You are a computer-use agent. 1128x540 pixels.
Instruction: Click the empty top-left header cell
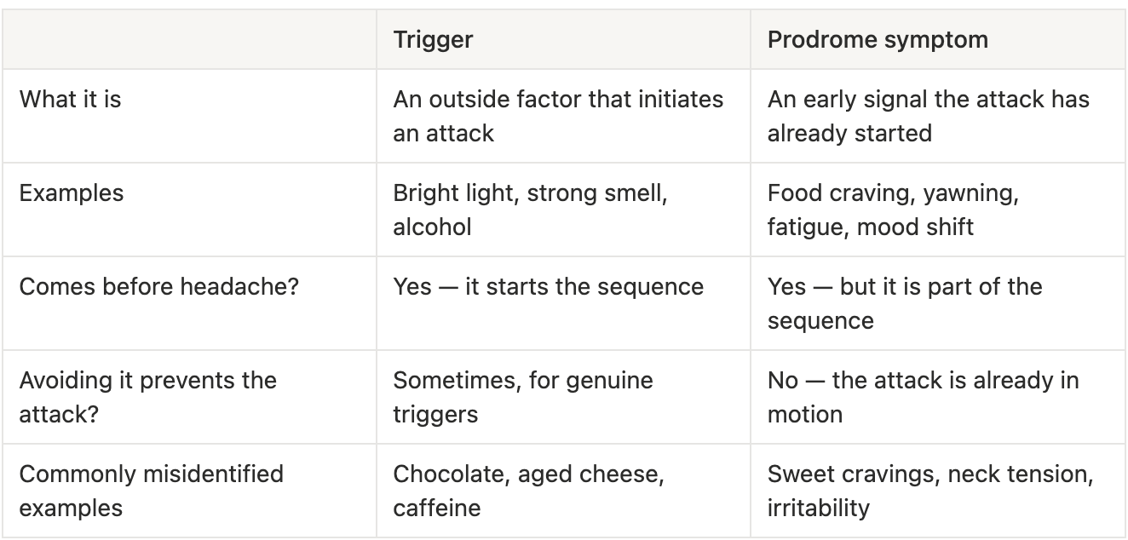click(189, 40)
